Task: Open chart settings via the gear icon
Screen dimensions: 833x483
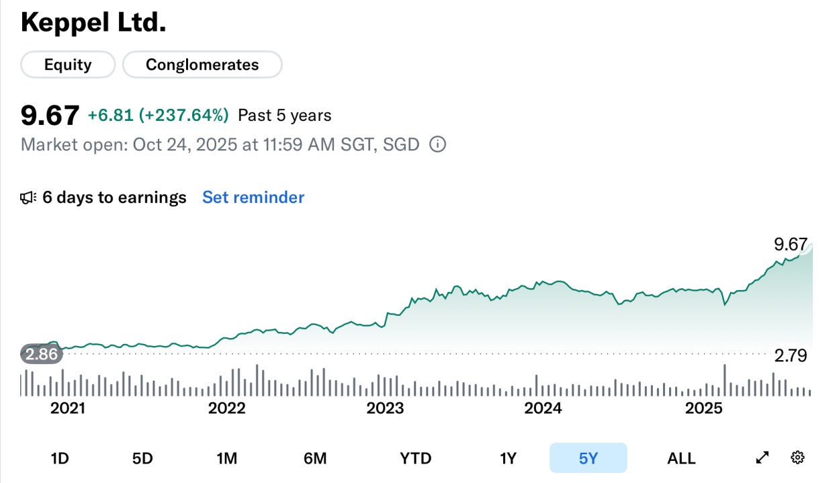Action: [x=797, y=457]
